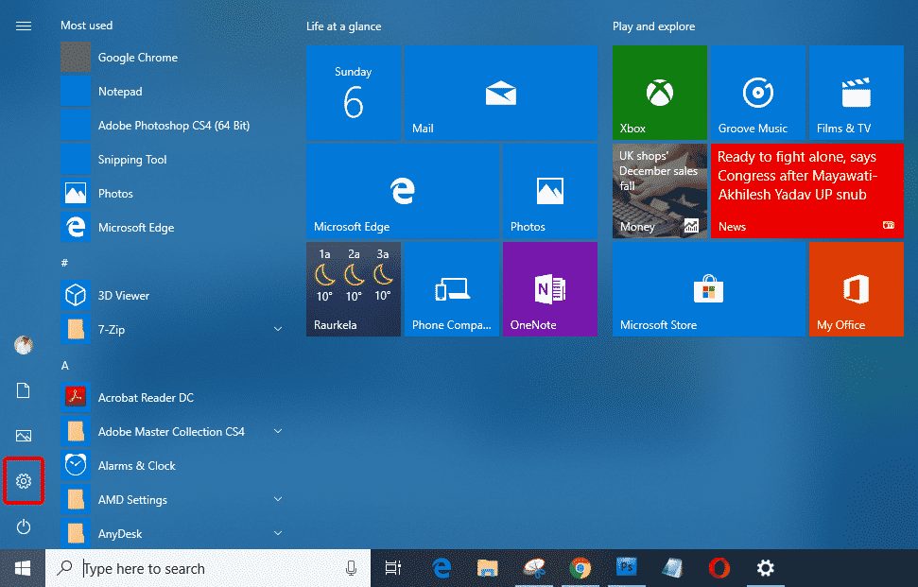Expand the 7-Zip folder chevron
This screenshot has height=587, width=918.
tap(278, 329)
